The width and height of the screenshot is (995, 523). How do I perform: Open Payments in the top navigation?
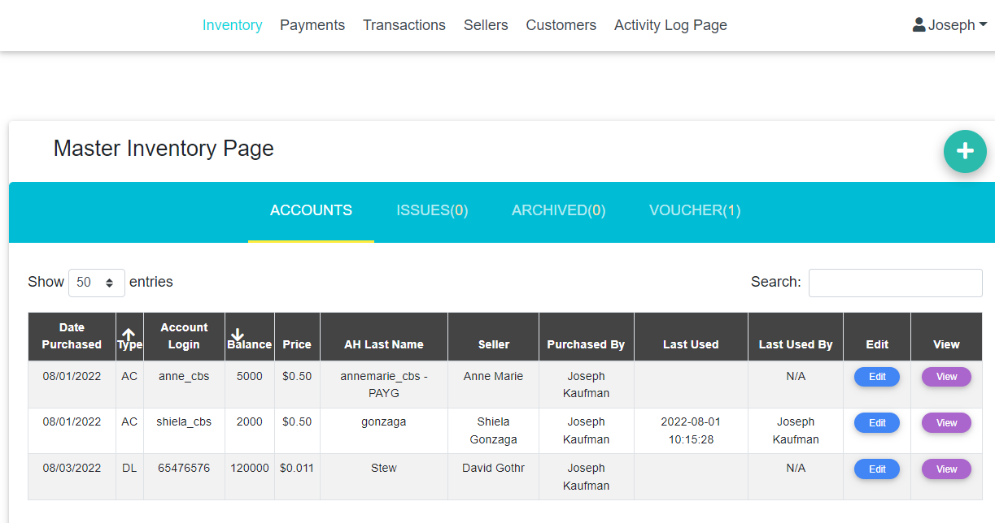pyautogui.click(x=312, y=25)
